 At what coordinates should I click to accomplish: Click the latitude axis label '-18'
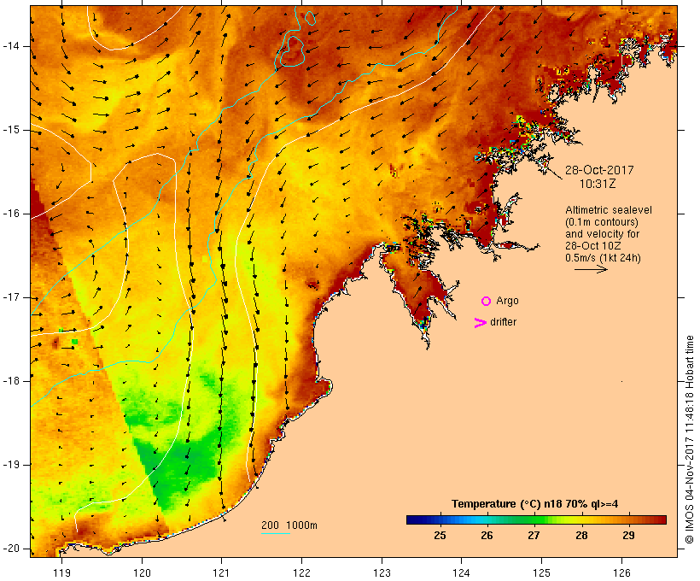(11, 381)
